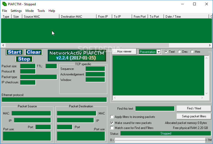Click the NetworkActiv PIAFCTM version banner
213x144 pixels.
point(77,55)
